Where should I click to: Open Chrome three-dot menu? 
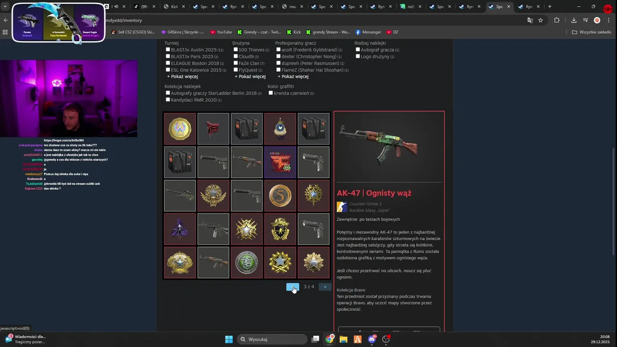pos(608,20)
